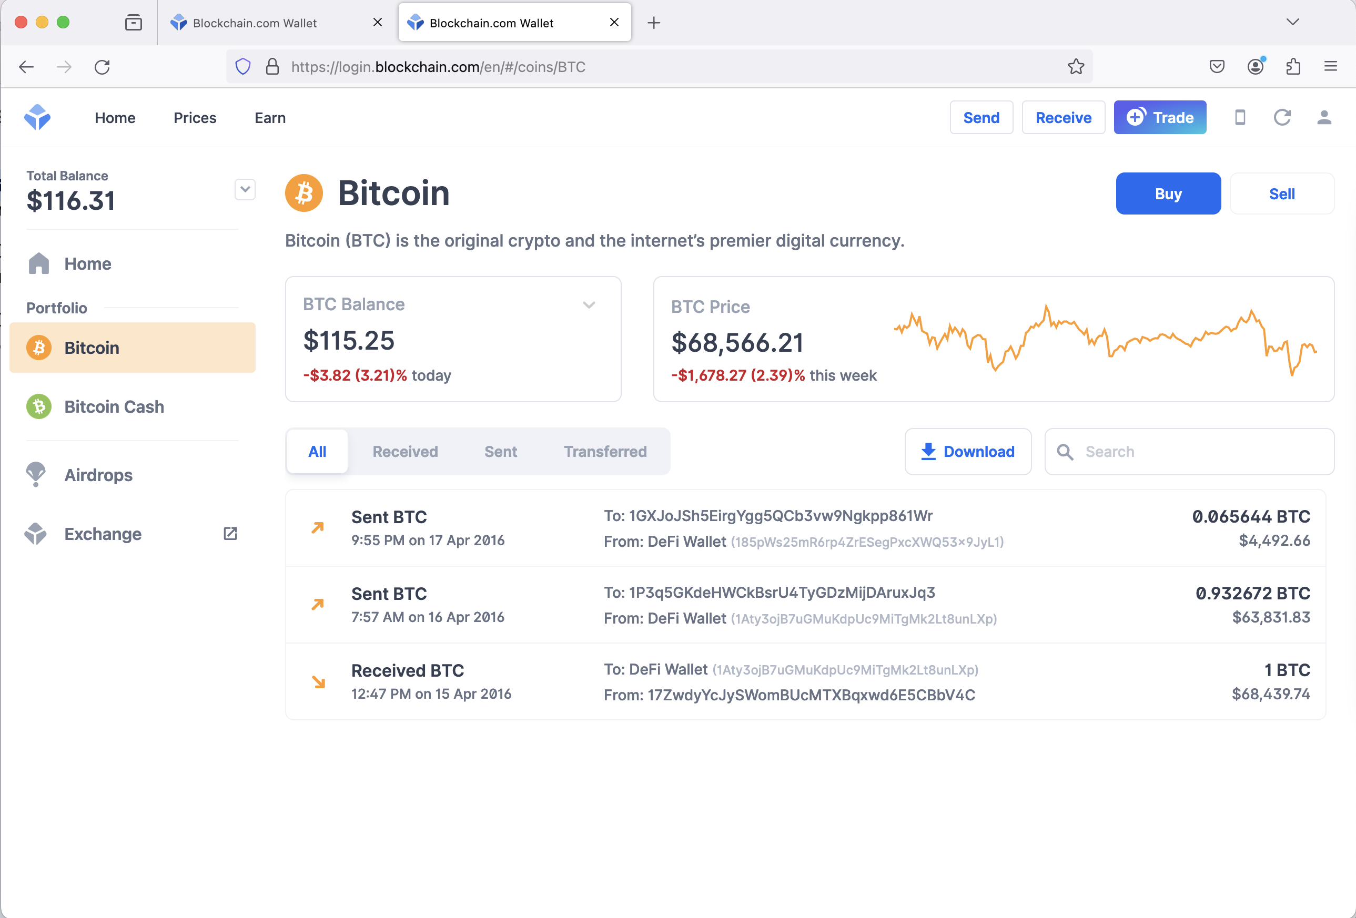
Task: Bookmark this page with the star icon
Action: 1076,67
